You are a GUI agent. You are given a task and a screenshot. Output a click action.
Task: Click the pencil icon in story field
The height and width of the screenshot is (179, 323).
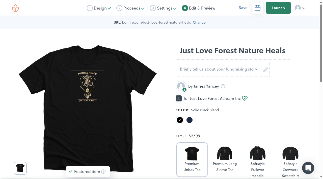click(265, 69)
